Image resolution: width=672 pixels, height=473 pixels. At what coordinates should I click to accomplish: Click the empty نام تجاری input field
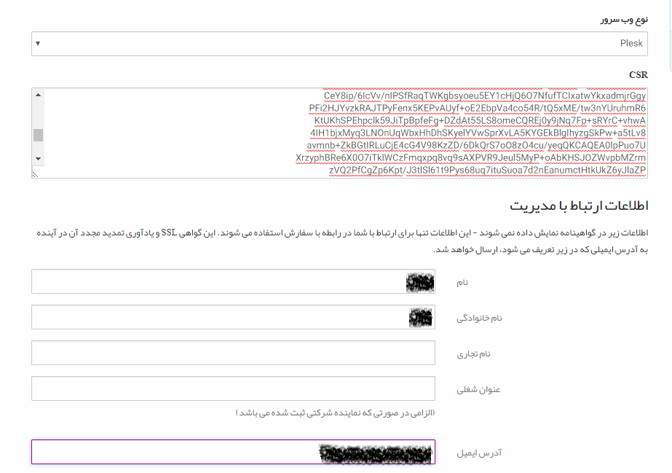tap(233, 353)
